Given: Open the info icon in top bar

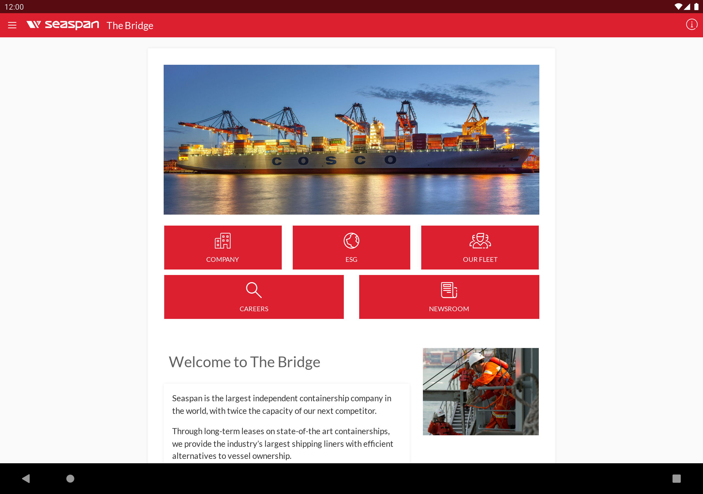Looking at the screenshot, I should point(691,24).
